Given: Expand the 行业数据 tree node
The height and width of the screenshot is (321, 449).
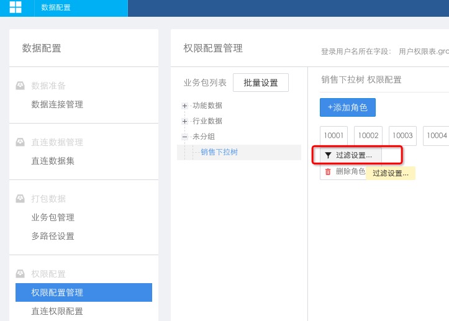Looking at the screenshot, I should (184, 121).
